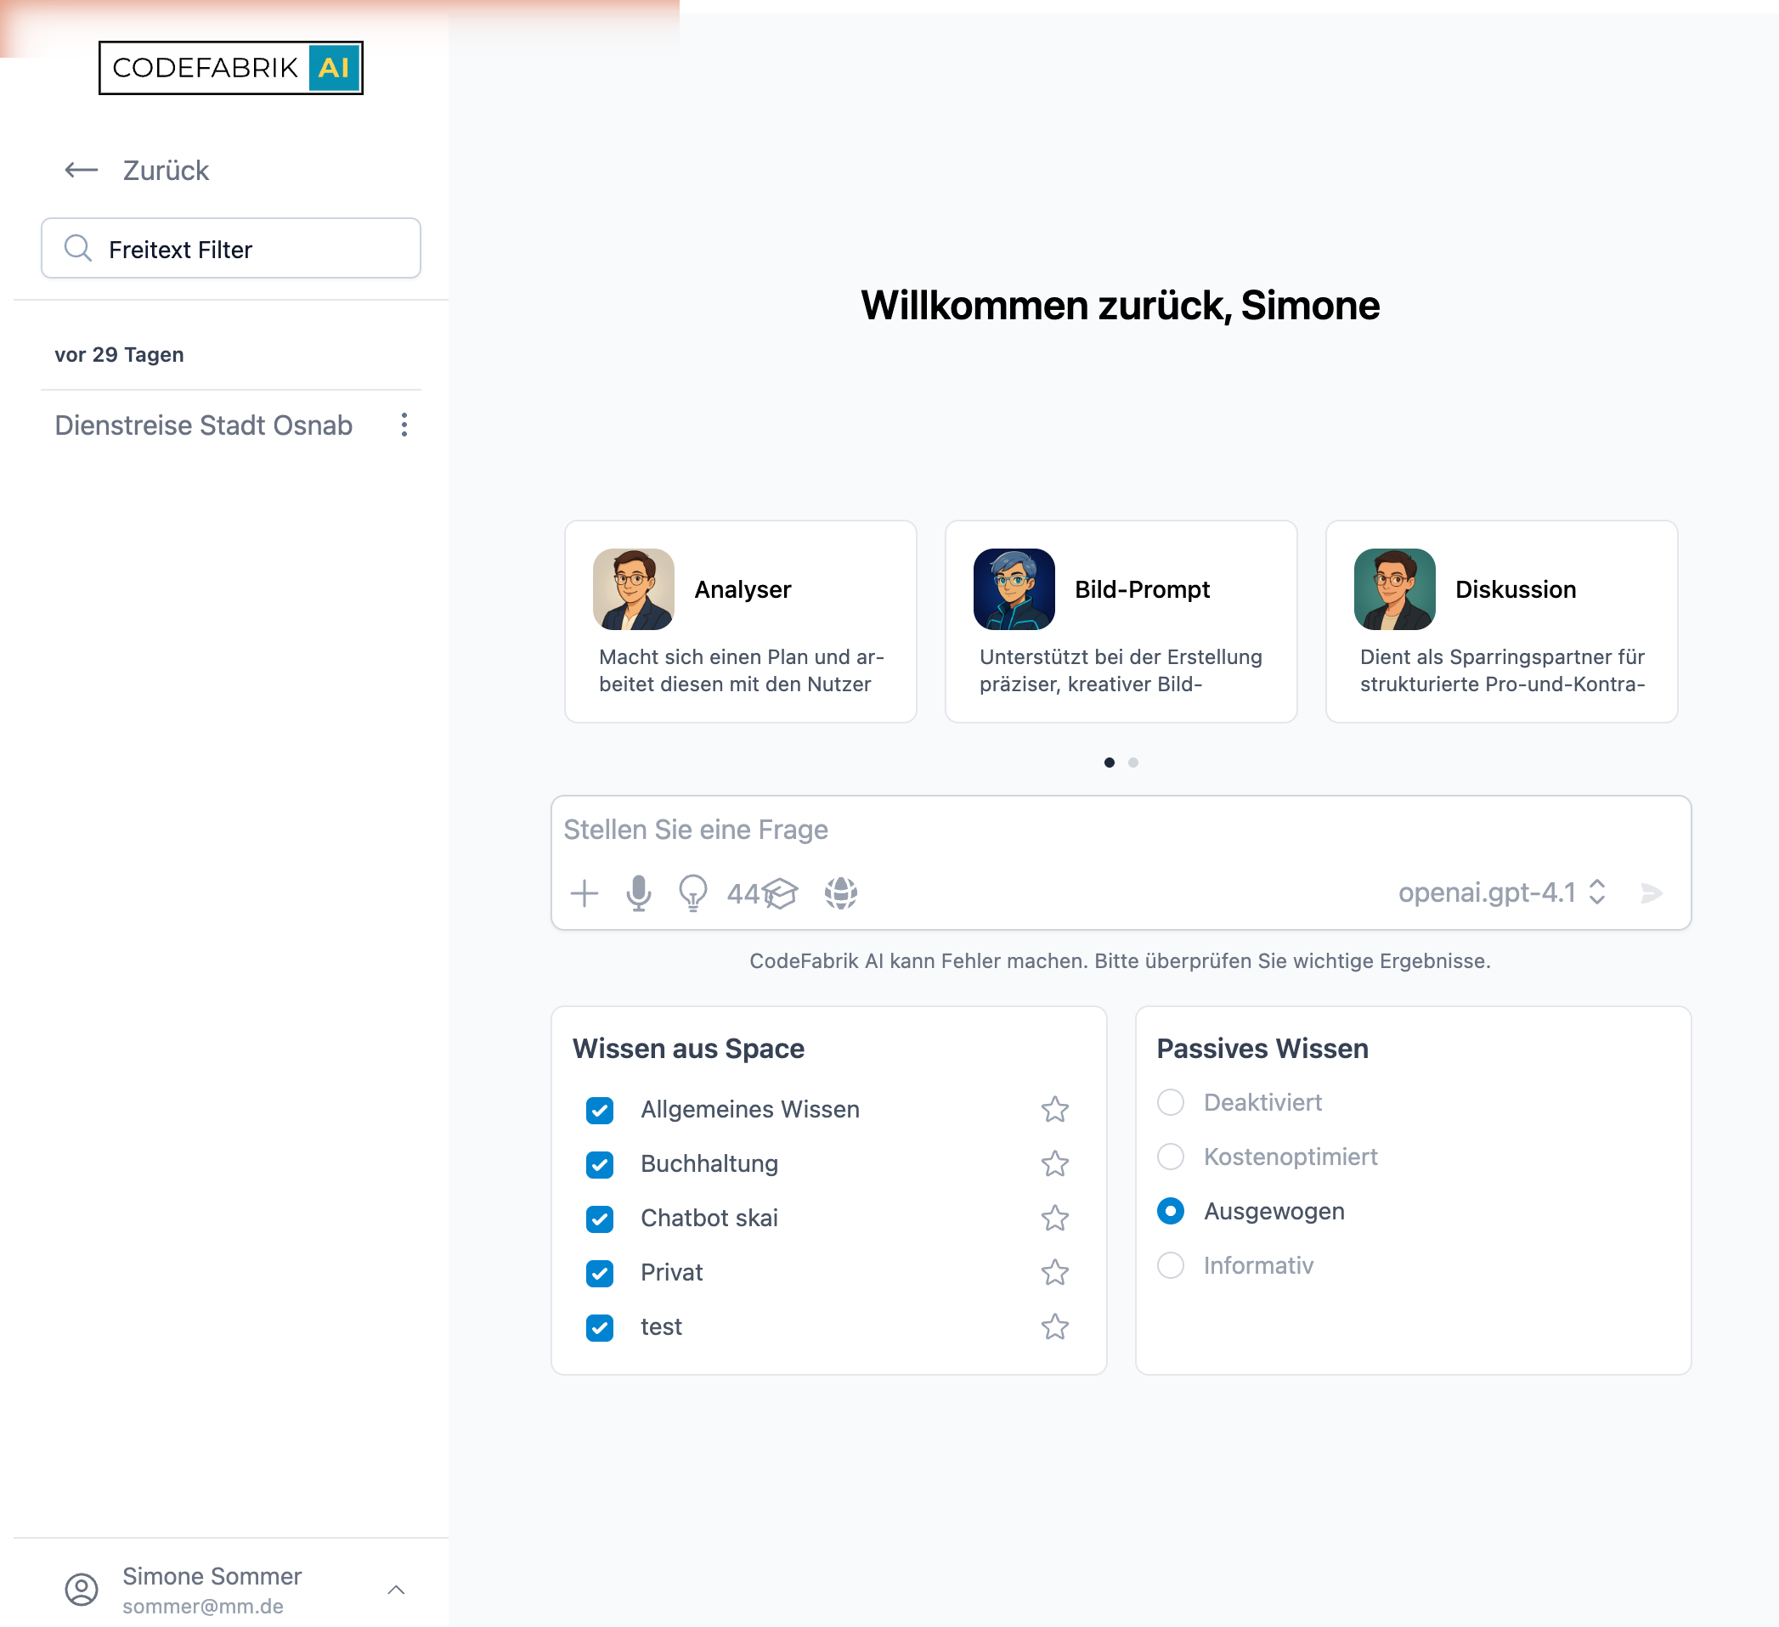Favorite Privat with star icon

pyautogui.click(x=1054, y=1273)
